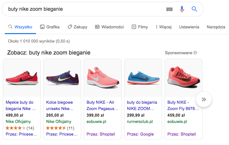
Task: Click the price 459,00 zł
Action: [176, 115]
